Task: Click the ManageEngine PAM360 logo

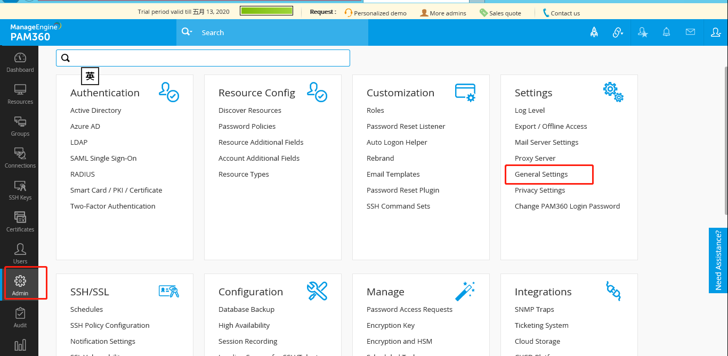Action: pos(36,32)
